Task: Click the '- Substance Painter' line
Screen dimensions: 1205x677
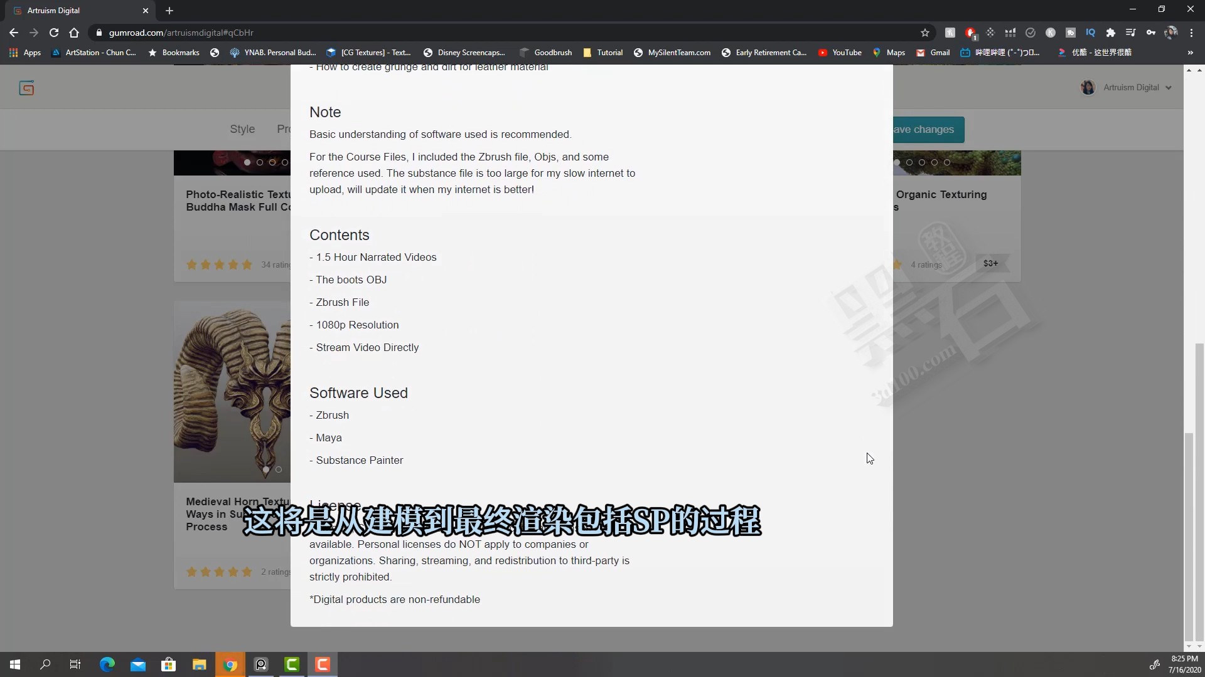Action: tap(356, 460)
